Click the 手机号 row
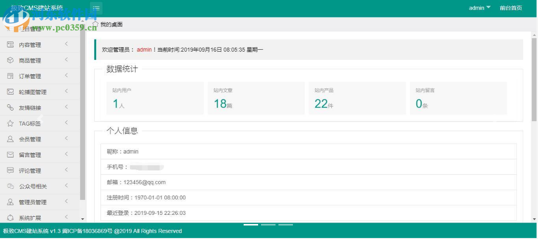Image resolution: width=538 pixels, height=239 pixels. click(308, 167)
